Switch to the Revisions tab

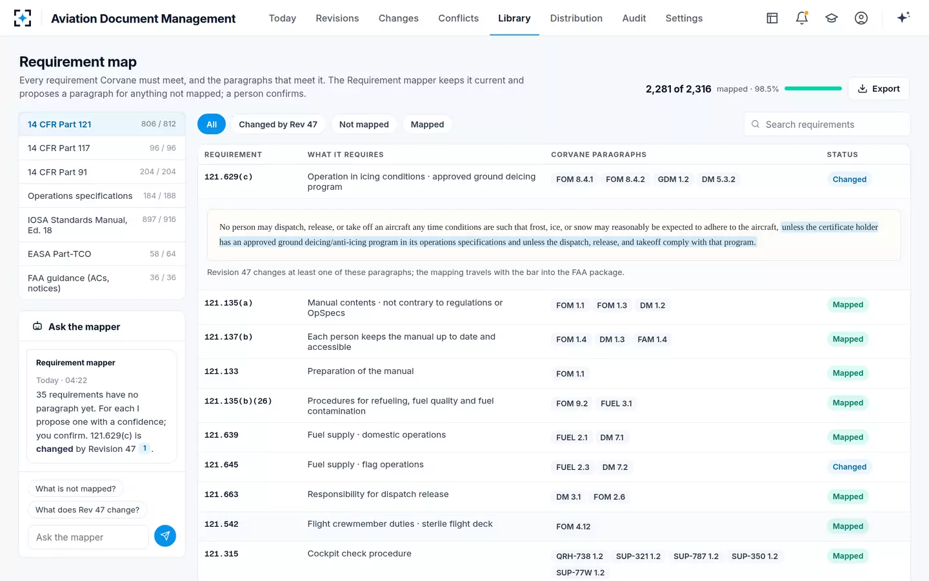pos(337,18)
